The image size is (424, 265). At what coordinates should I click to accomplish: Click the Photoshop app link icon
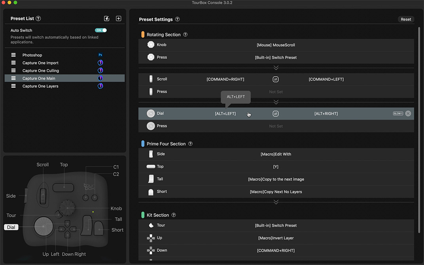pos(100,55)
